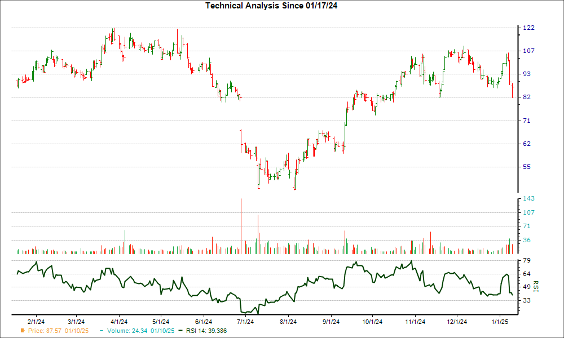564x338 pixels.
Task: Click the 64 RSI axis label
Action: pyautogui.click(x=527, y=274)
